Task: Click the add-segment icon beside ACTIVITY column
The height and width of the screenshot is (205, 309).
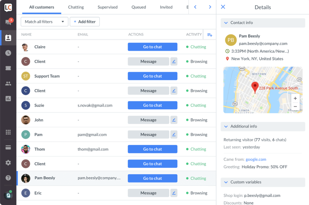Action: pyautogui.click(x=209, y=34)
